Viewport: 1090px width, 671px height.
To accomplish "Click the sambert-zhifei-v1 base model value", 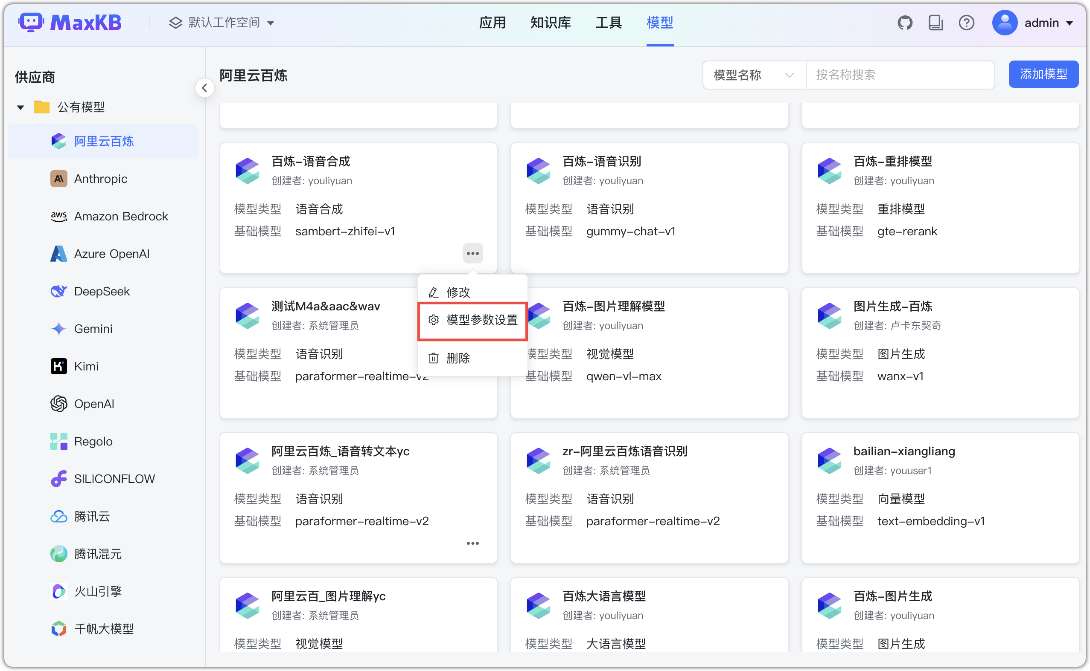I will [x=345, y=231].
